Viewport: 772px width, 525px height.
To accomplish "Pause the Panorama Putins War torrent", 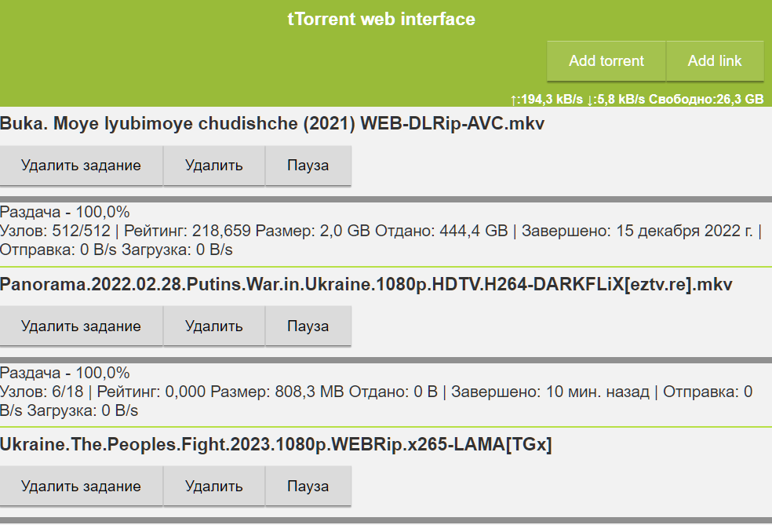I will (308, 326).
